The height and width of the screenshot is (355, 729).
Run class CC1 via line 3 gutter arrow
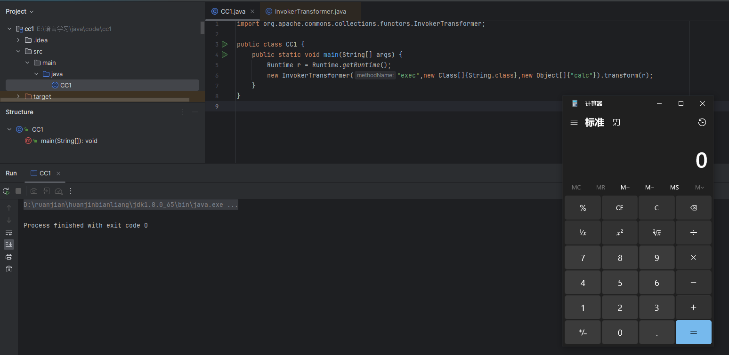click(x=225, y=44)
